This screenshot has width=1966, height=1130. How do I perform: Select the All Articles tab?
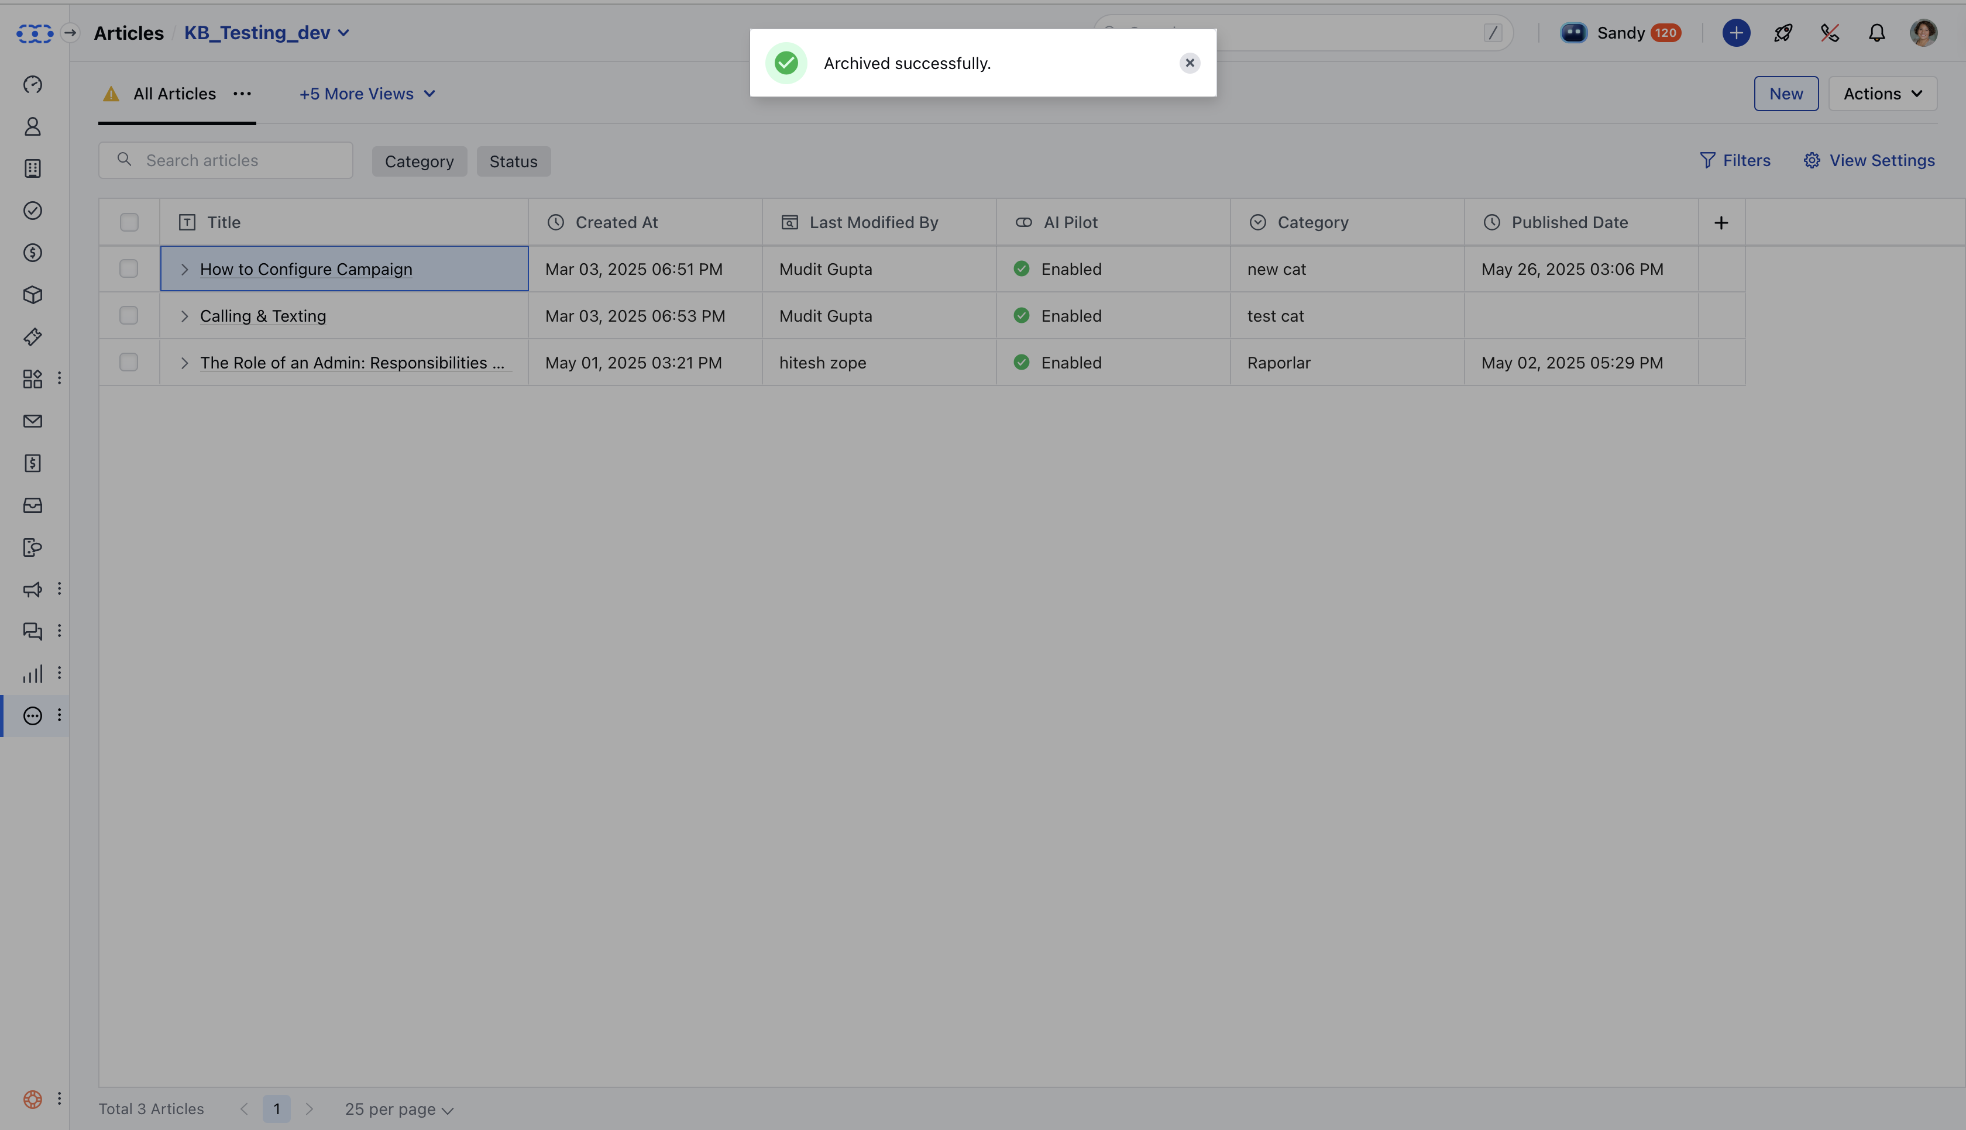pos(174,94)
